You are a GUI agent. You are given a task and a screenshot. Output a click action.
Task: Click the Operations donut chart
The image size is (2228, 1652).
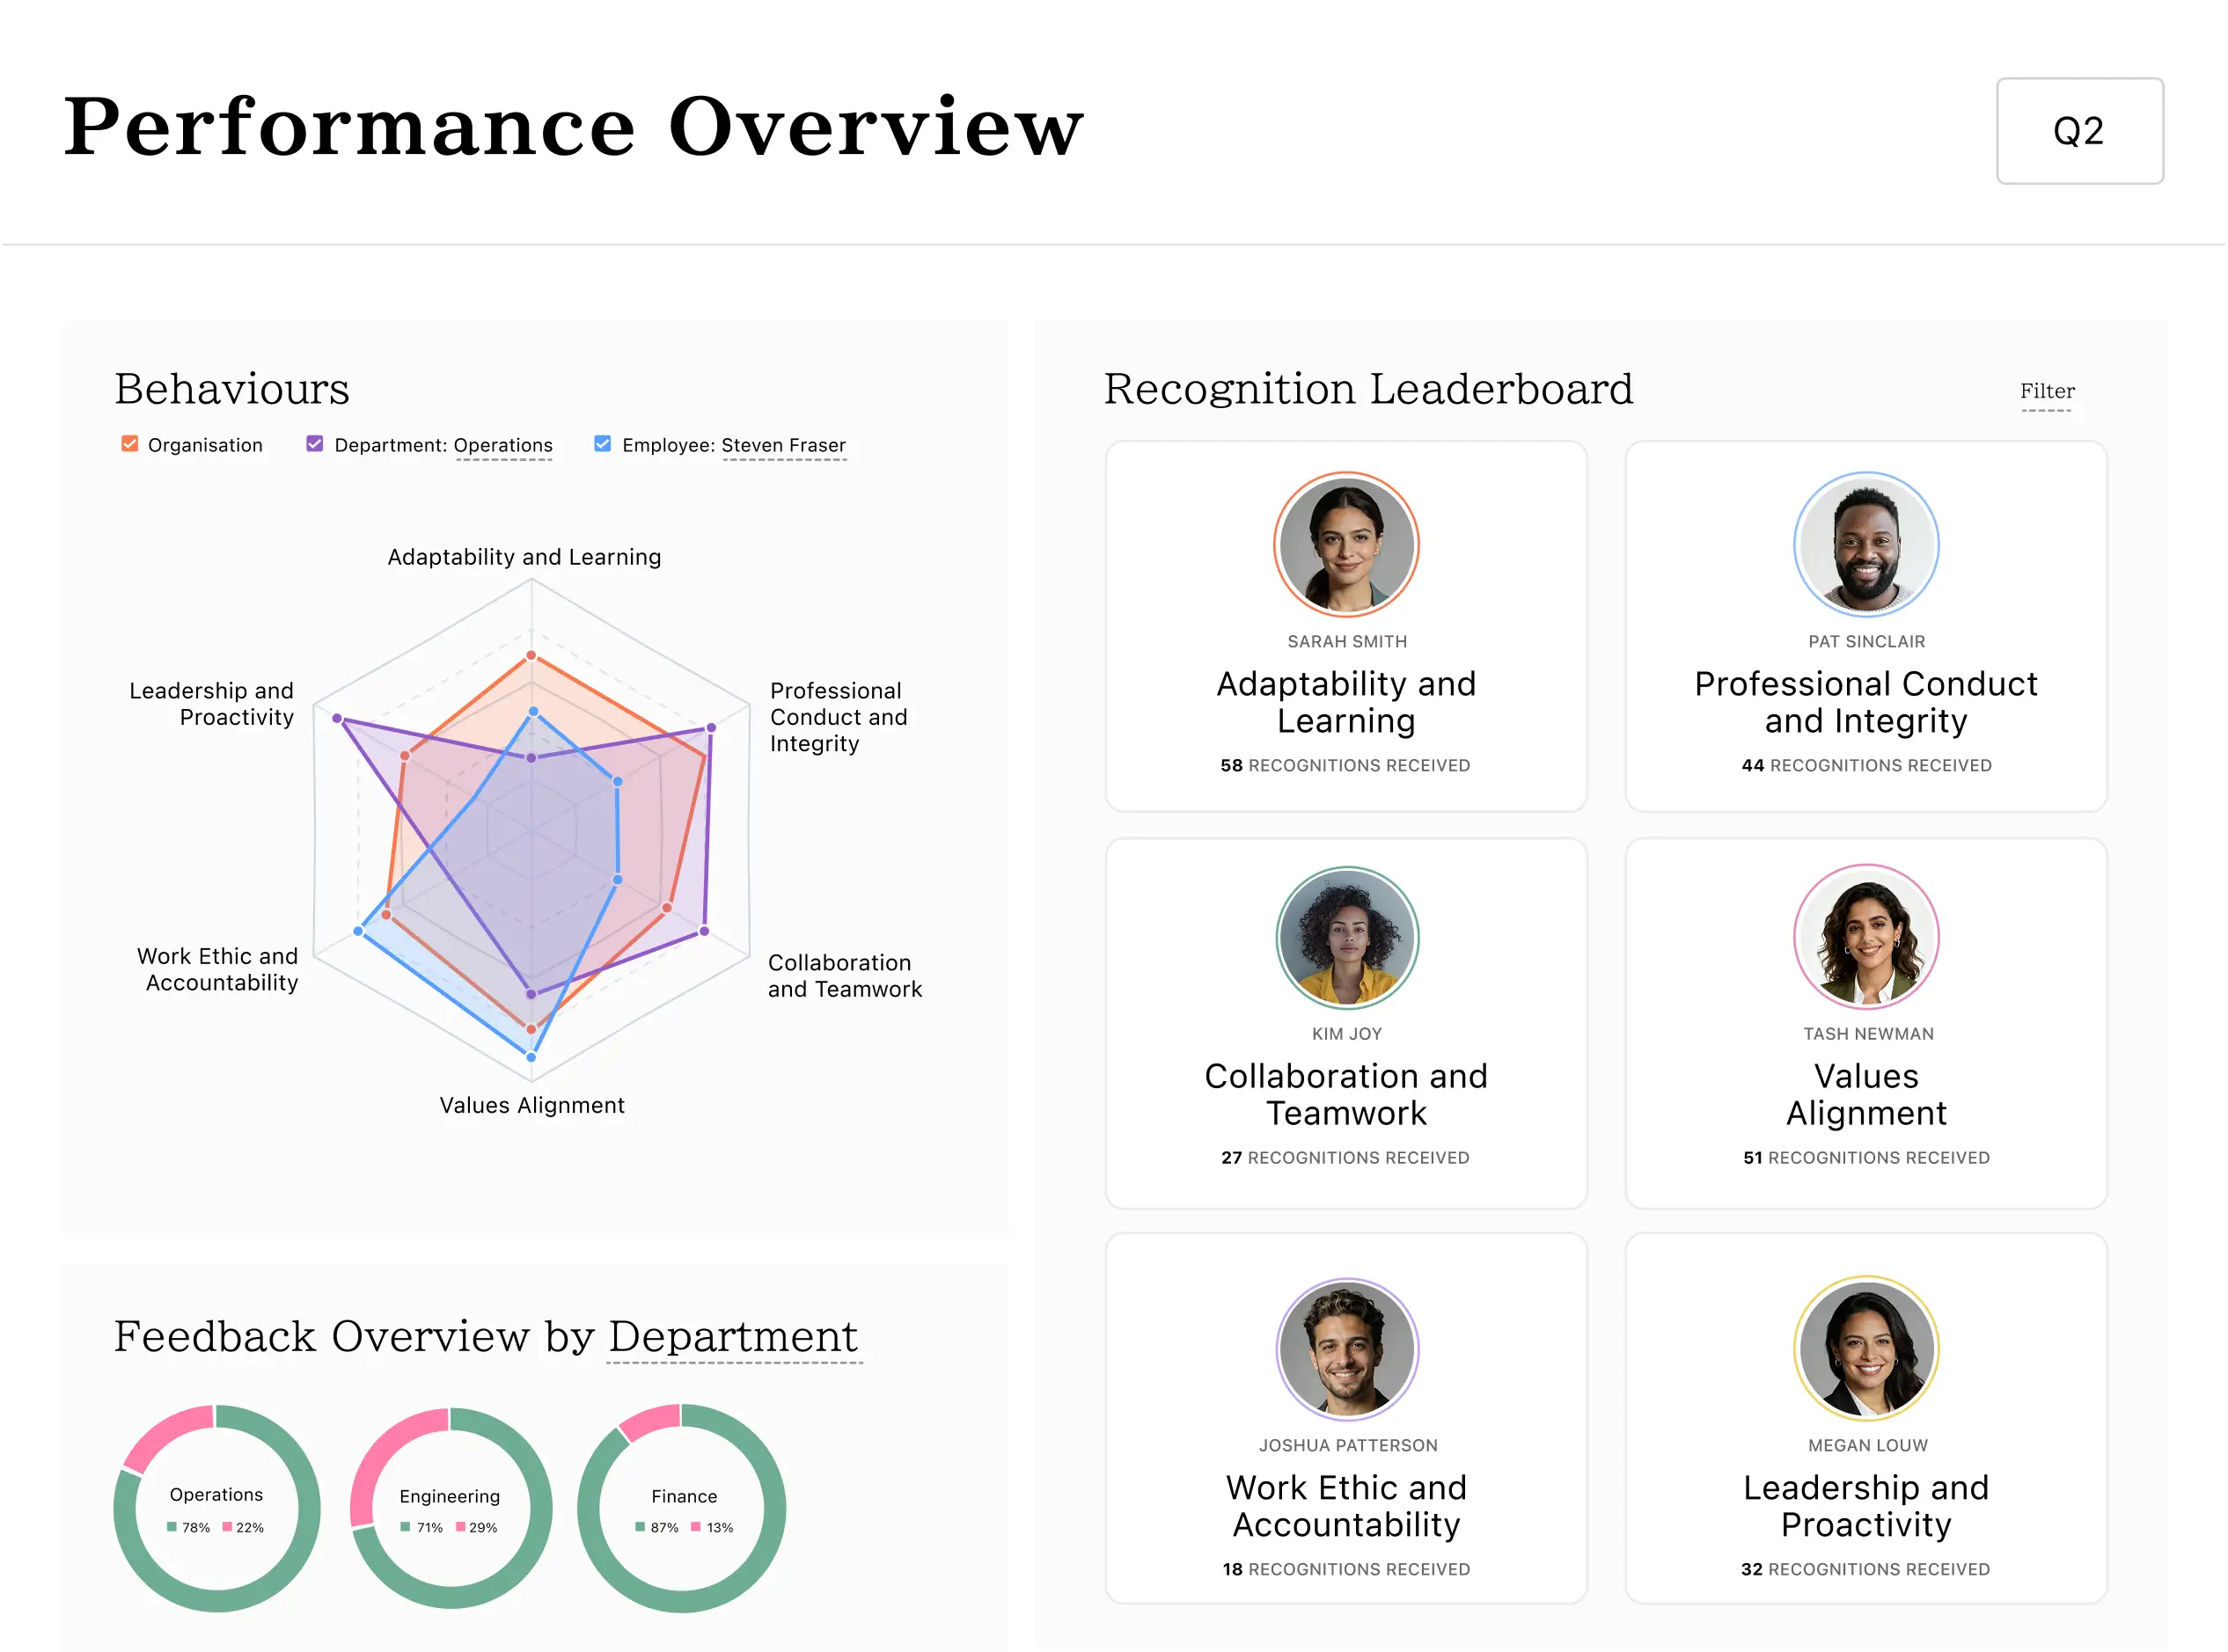coord(216,1508)
